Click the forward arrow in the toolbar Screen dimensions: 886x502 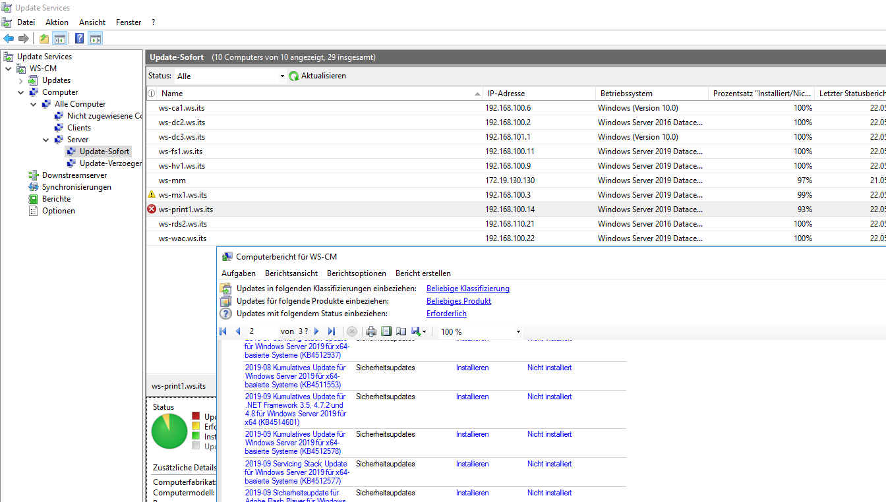24,38
